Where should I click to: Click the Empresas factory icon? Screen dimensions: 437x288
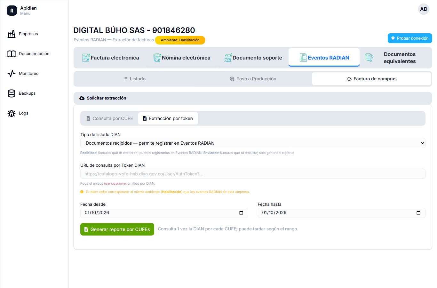(12, 34)
